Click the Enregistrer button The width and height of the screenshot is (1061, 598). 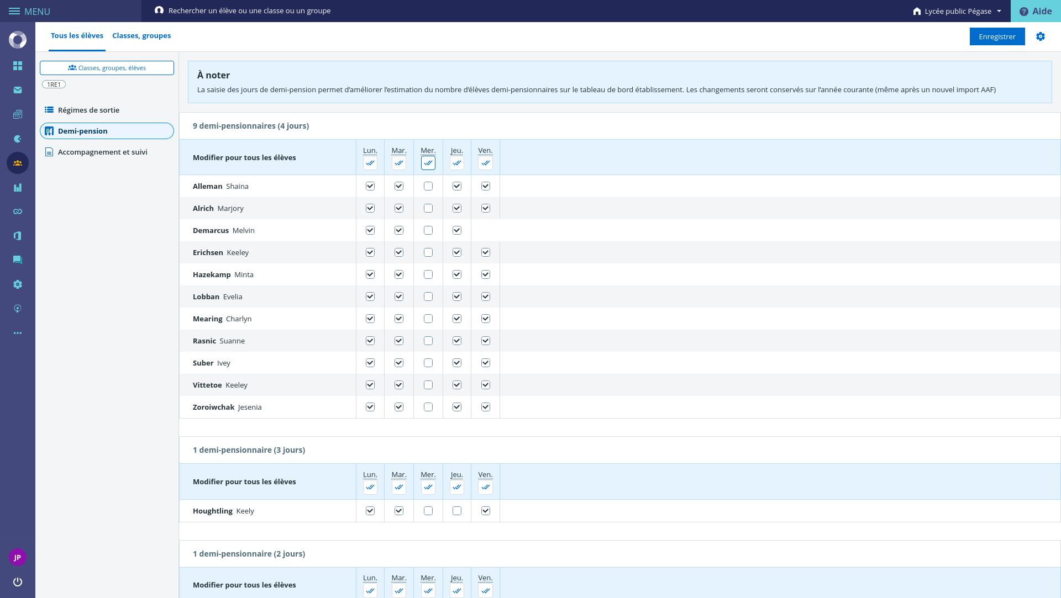pyautogui.click(x=997, y=37)
